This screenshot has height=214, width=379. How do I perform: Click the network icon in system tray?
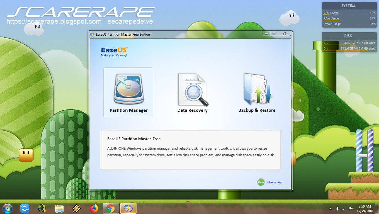(344, 208)
